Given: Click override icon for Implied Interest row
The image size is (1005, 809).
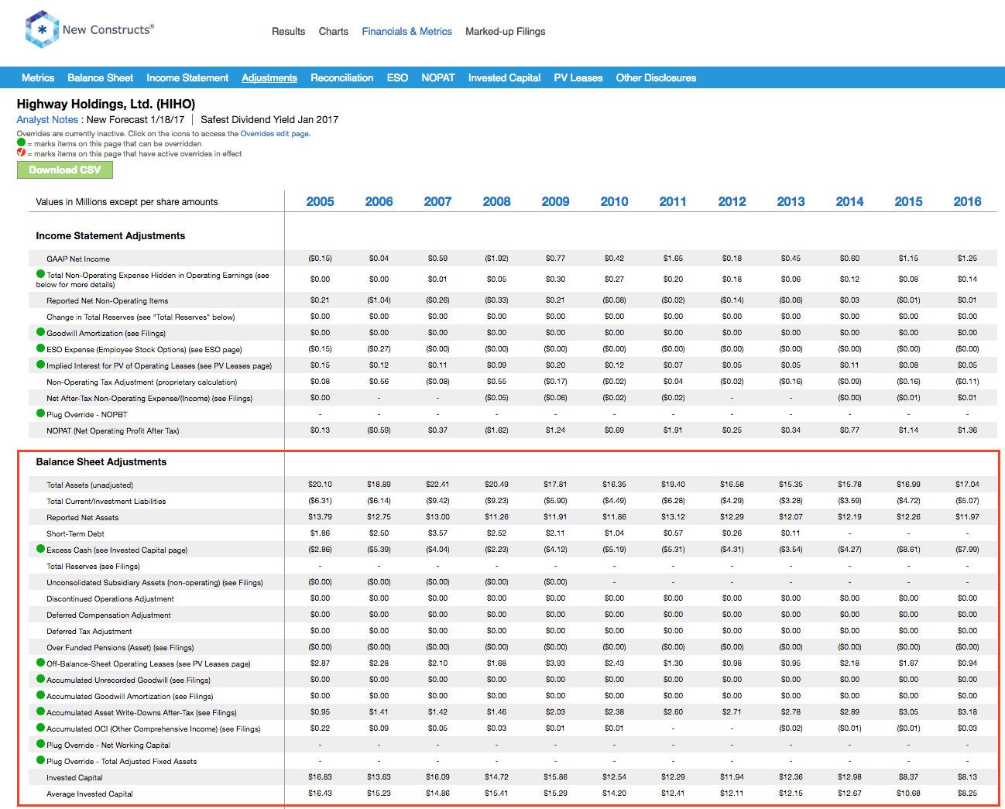Looking at the screenshot, I should pos(41,365).
